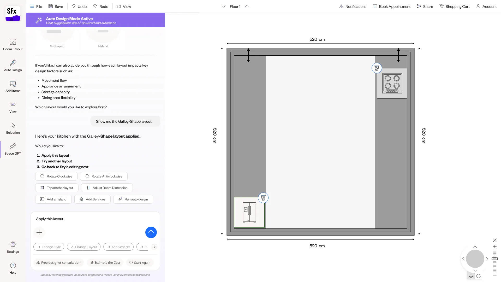Screen dimensions: 501x282
Task: Open the Help section
Action: tap(13, 268)
